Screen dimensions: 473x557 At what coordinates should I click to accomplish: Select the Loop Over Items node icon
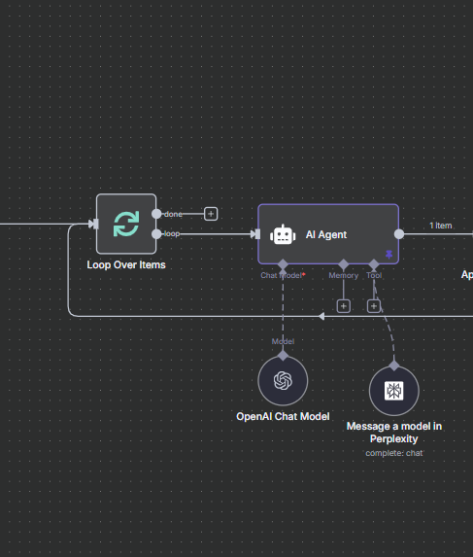[x=126, y=224]
